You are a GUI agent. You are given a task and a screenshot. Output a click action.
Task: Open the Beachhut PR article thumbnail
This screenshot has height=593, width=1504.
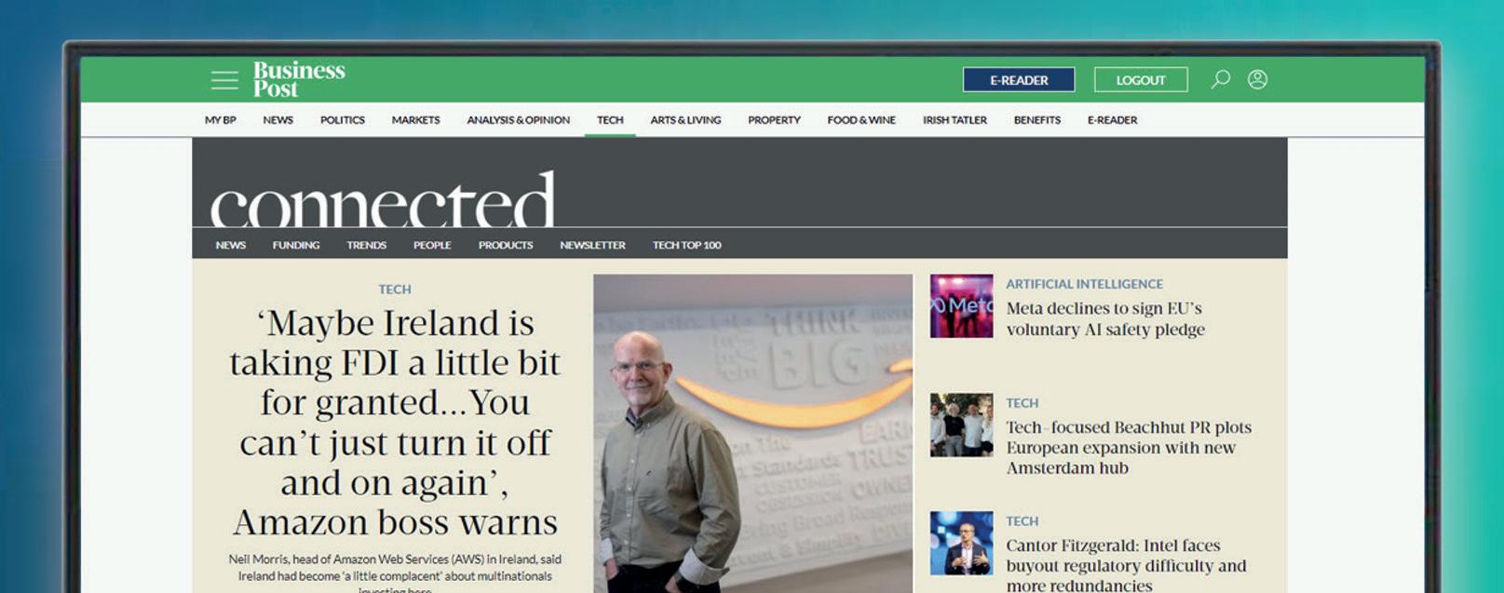coord(961,425)
